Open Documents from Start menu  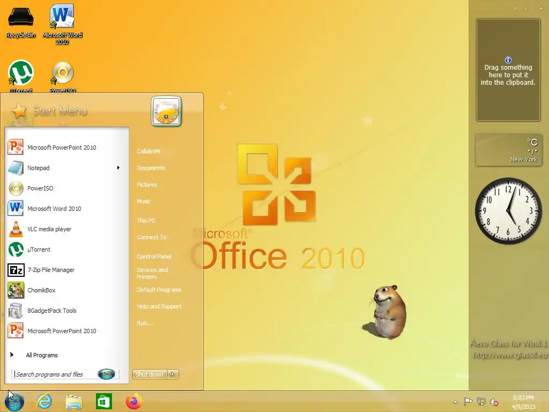click(x=151, y=168)
